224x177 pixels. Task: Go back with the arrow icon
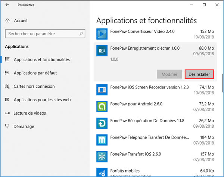click(x=7, y=5)
